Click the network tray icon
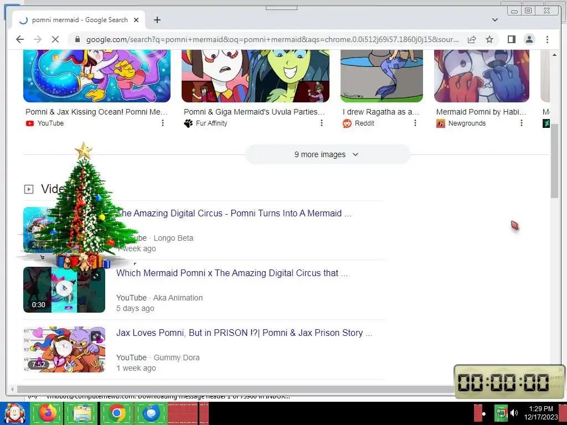Image resolution: width=567 pixels, height=425 pixels. point(501,413)
